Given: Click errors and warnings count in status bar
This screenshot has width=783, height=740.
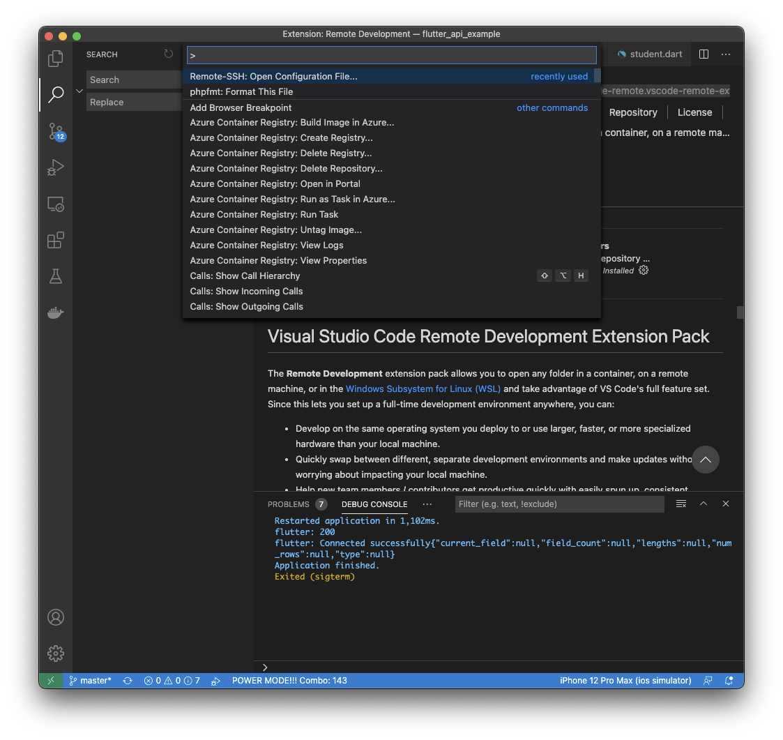Looking at the screenshot, I should point(172,681).
